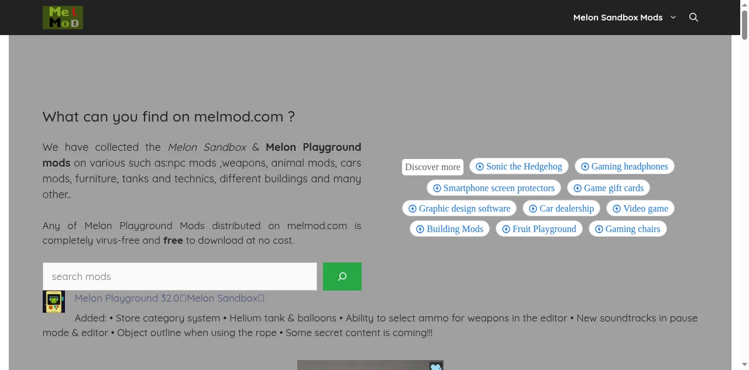749x370 pixels.
Task: Click the scrollbar down arrow
Action: pos(744,365)
